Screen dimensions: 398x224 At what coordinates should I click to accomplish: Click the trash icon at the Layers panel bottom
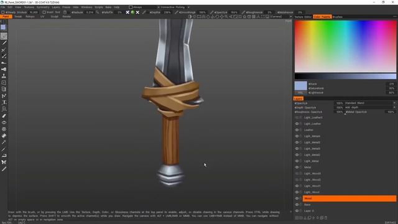pyautogui.click(x=326, y=218)
